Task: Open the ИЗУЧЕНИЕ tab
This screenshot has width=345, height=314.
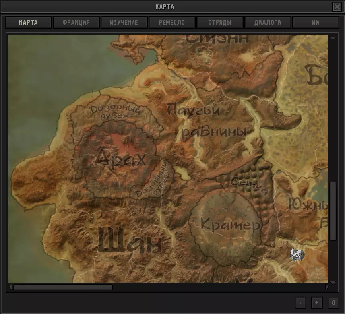Action: point(124,22)
